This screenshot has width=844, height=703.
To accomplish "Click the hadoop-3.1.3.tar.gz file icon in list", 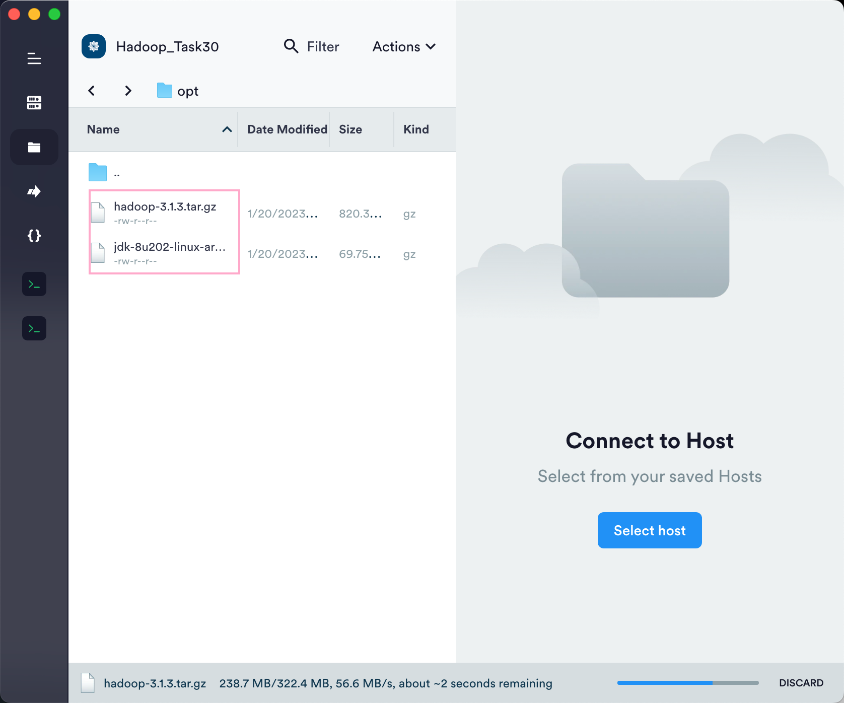I will tap(98, 213).
